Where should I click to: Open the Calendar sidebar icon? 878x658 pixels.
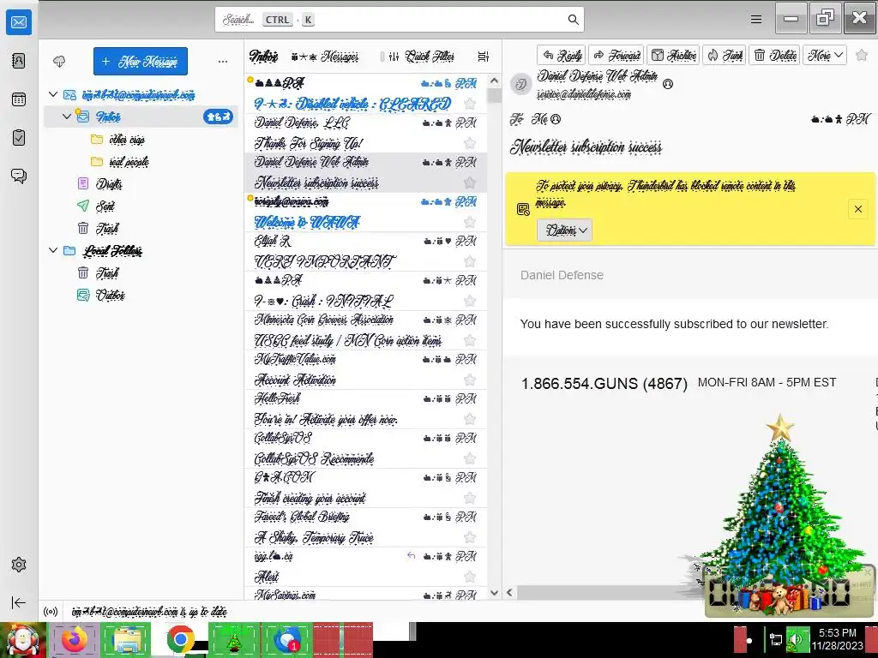click(x=19, y=99)
